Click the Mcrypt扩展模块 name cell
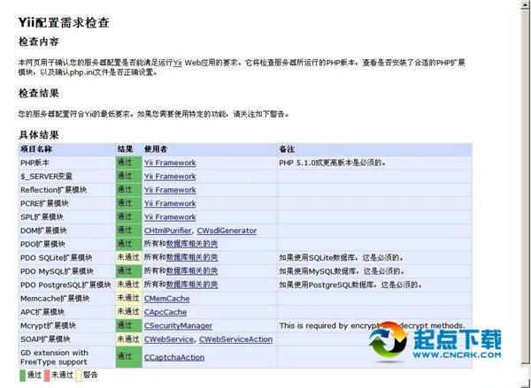The image size is (531, 388). pyautogui.click(x=67, y=325)
